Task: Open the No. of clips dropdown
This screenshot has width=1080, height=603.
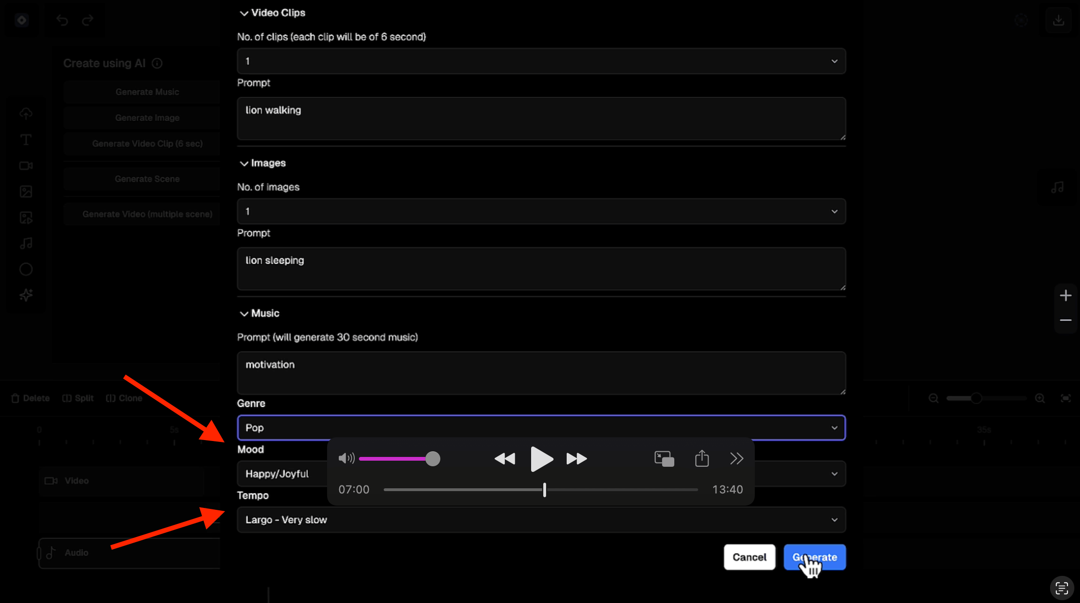Action: point(541,61)
